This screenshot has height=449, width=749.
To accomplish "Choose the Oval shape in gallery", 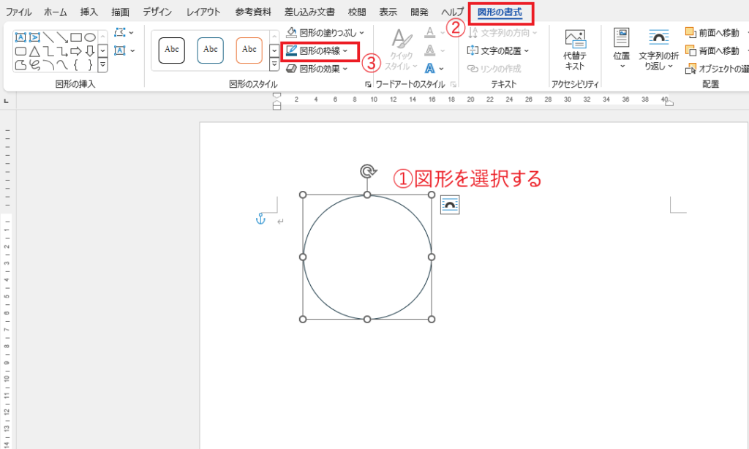I will pos(90,37).
